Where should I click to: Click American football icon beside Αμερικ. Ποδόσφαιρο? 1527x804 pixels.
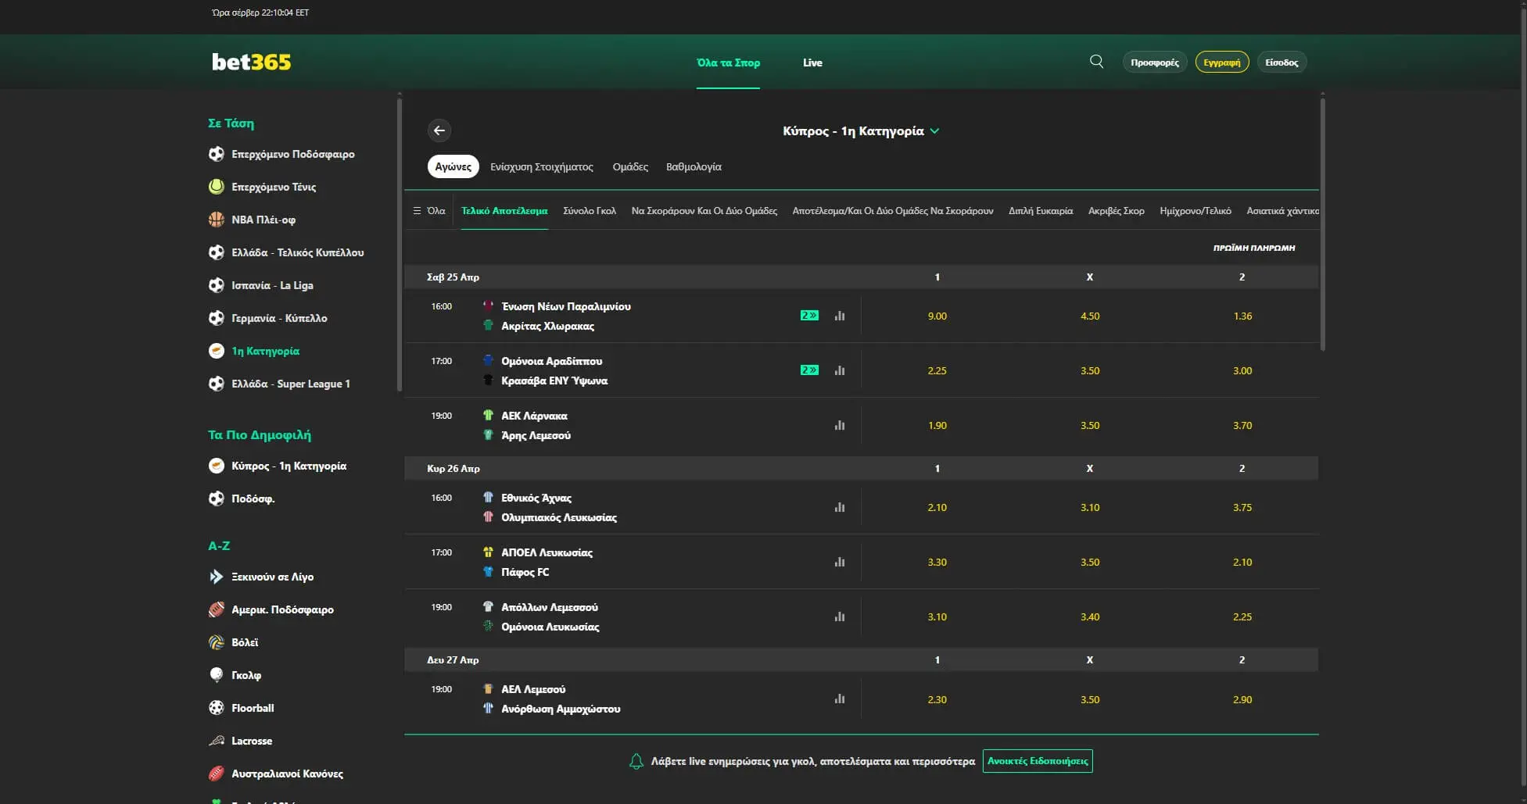coord(217,609)
